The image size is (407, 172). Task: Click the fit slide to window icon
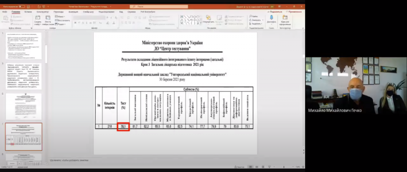[x=303, y=167]
